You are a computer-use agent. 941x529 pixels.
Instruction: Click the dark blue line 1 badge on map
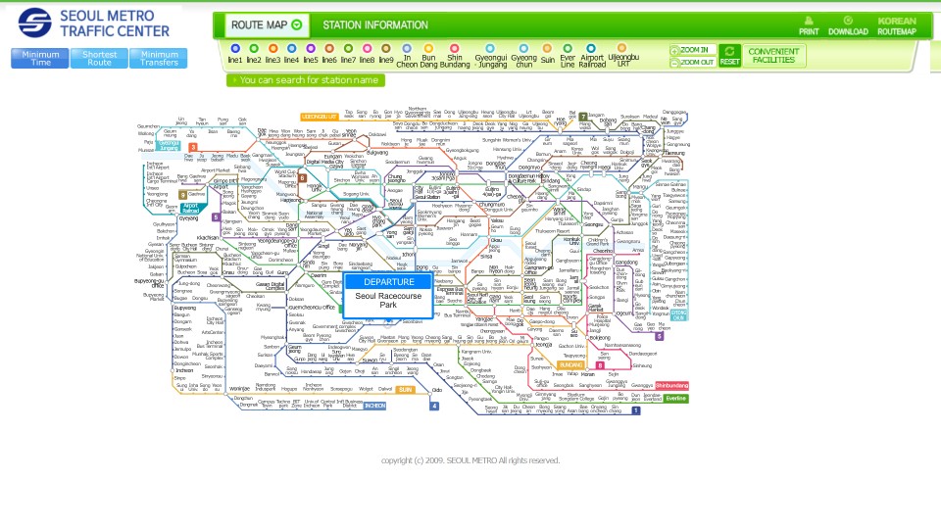click(635, 410)
